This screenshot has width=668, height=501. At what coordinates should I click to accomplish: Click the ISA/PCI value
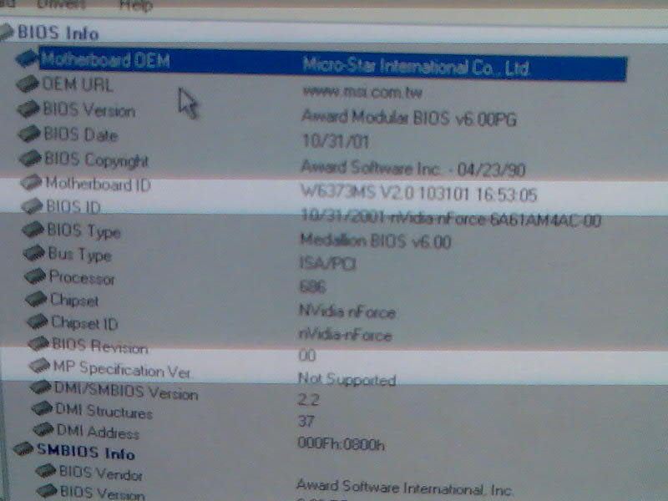click(327, 264)
